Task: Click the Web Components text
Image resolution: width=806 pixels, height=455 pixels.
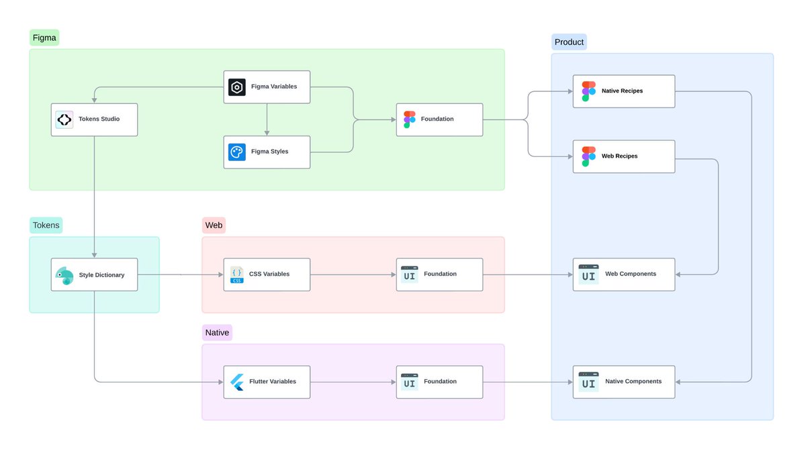Action: coord(631,274)
